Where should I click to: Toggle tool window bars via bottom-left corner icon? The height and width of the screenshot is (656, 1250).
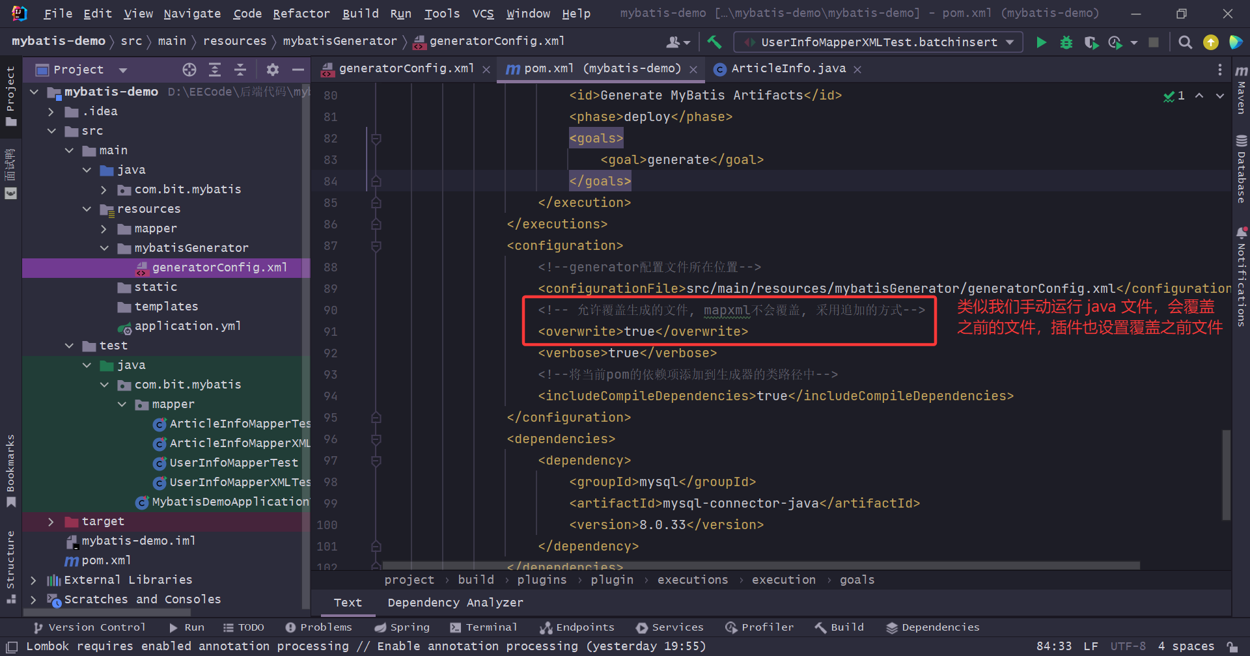click(x=11, y=646)
